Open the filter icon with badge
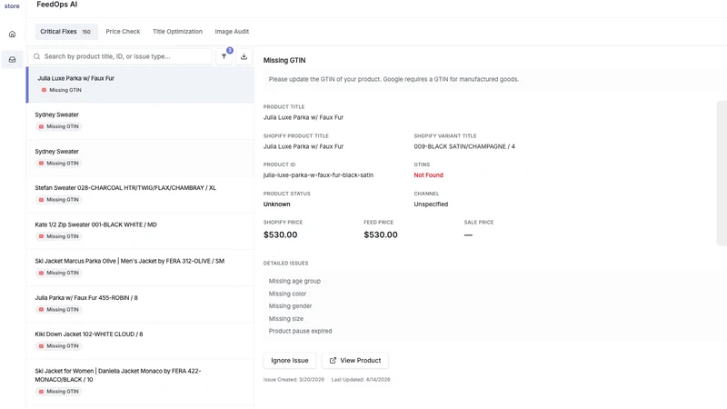The width and height of the screenshot is (727, 409). tap(224, 56)
